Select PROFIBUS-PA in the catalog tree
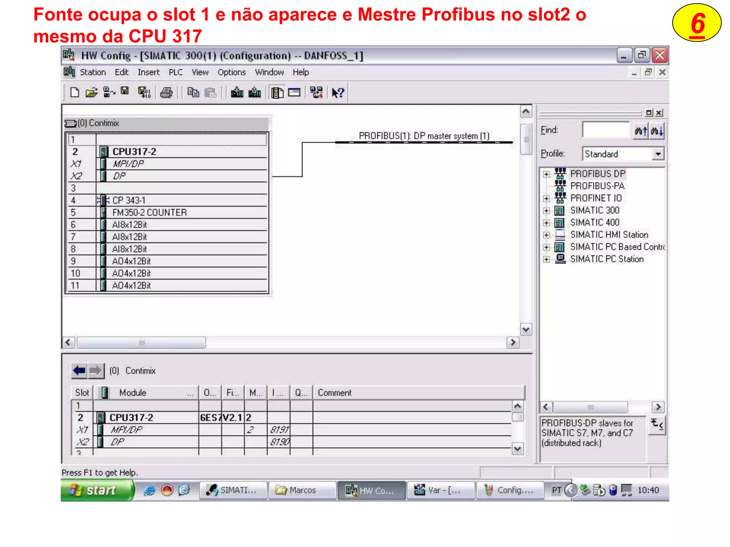730x547 pixels. coord(597,186)
